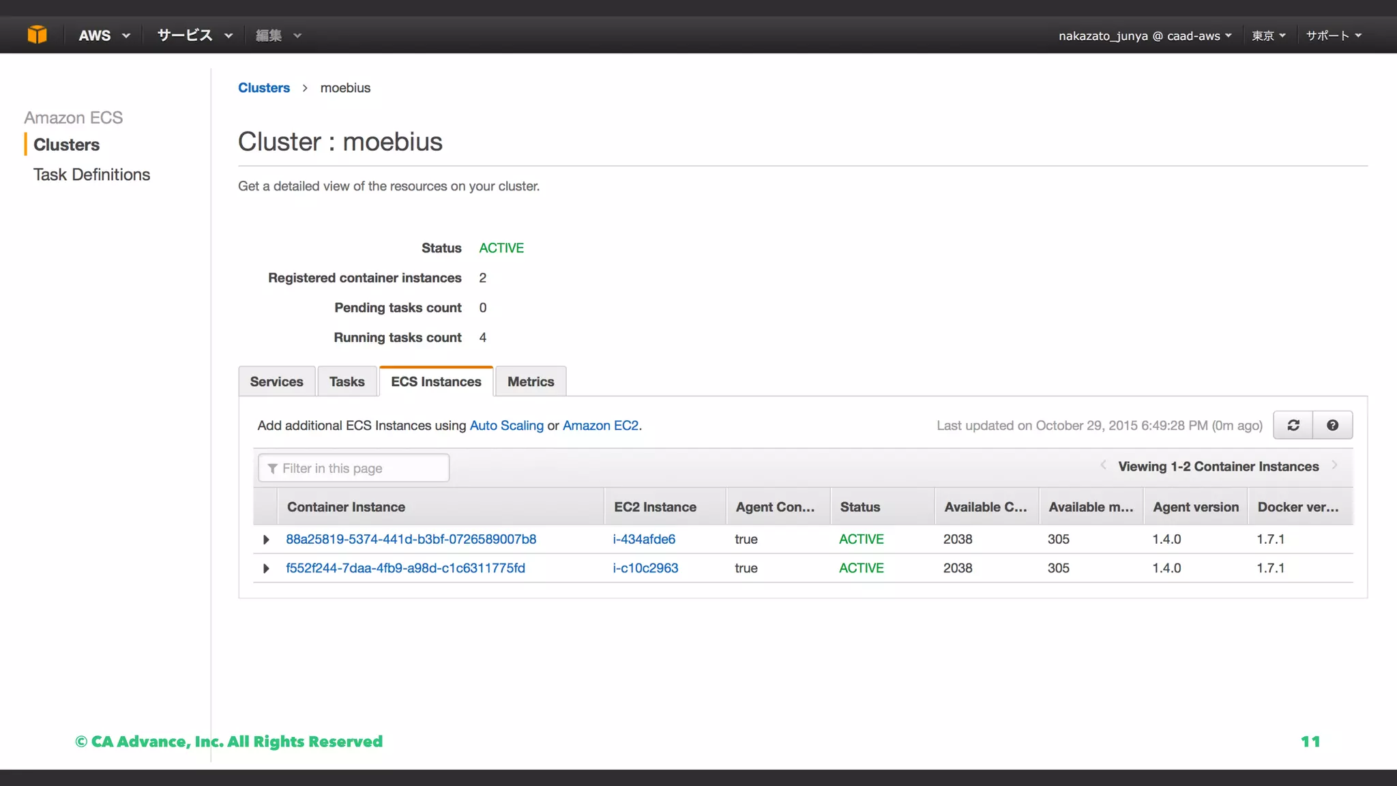Expand container instance row 88a25819
Viewport: 1397px width, 786px height.
click(266, 540)
